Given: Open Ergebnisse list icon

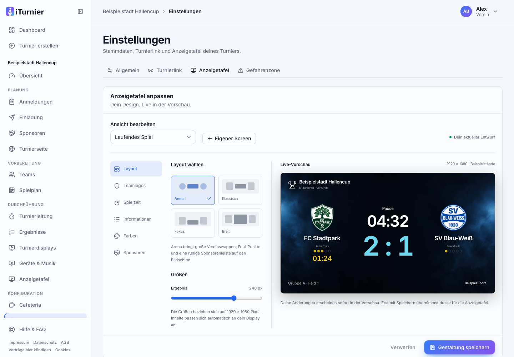Looking at the screenshot, I should point(12,232).
